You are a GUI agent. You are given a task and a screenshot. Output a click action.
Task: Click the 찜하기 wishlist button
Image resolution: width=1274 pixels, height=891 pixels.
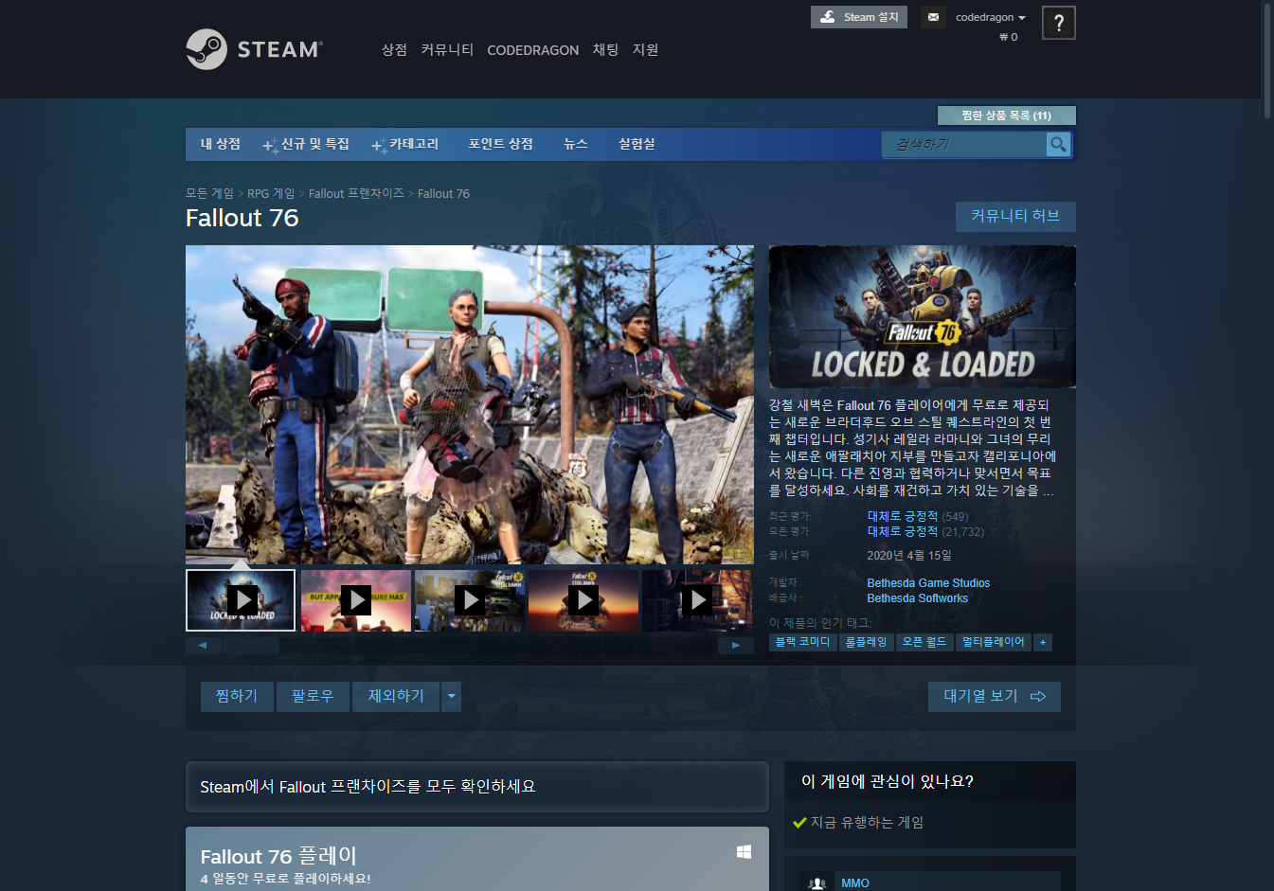(237, 696)
